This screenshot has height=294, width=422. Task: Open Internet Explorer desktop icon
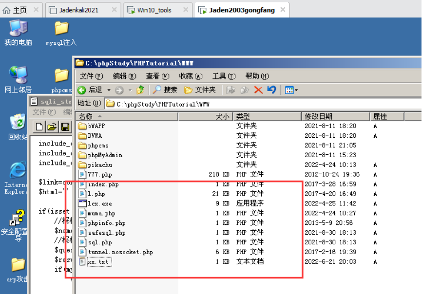(18, 171)
